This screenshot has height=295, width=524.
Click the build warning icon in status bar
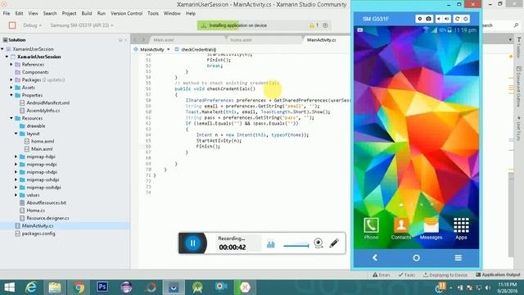pos(311,25)
